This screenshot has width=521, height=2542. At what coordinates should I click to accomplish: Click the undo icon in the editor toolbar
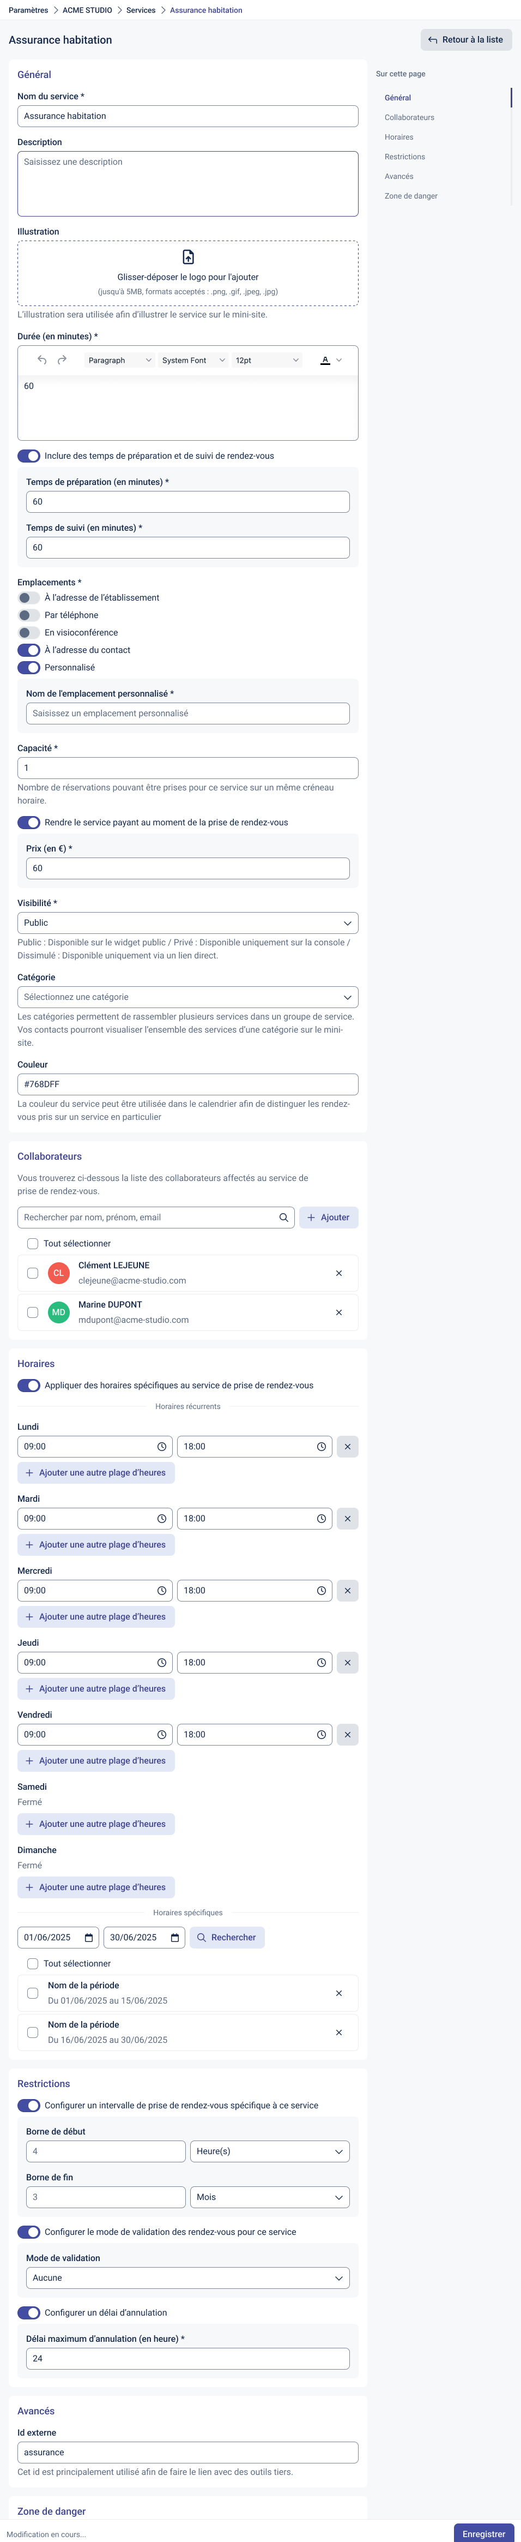(41, 360)
